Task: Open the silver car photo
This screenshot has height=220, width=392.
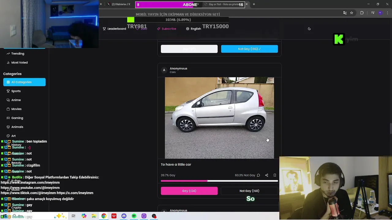Action: tap(219, 118)
